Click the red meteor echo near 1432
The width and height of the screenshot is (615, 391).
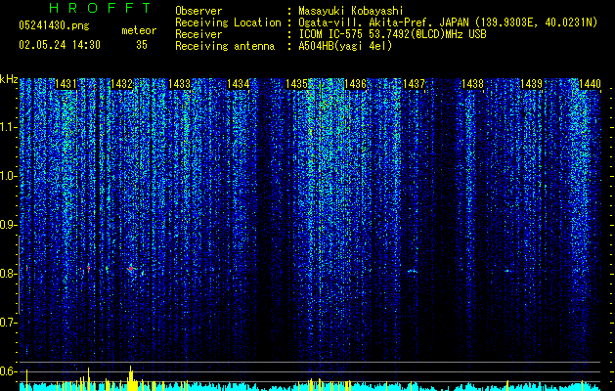coord(131,269)
